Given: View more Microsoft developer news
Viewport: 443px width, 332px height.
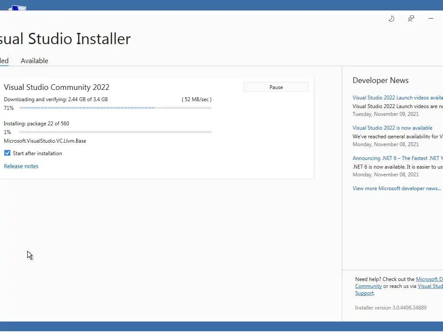Looking at the screenshot, I should tap(397, 188).
